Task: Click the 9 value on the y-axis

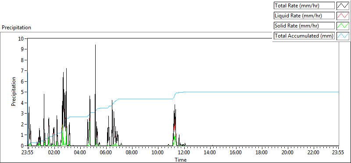Action: pyautogui.click(x=22, y=49)
